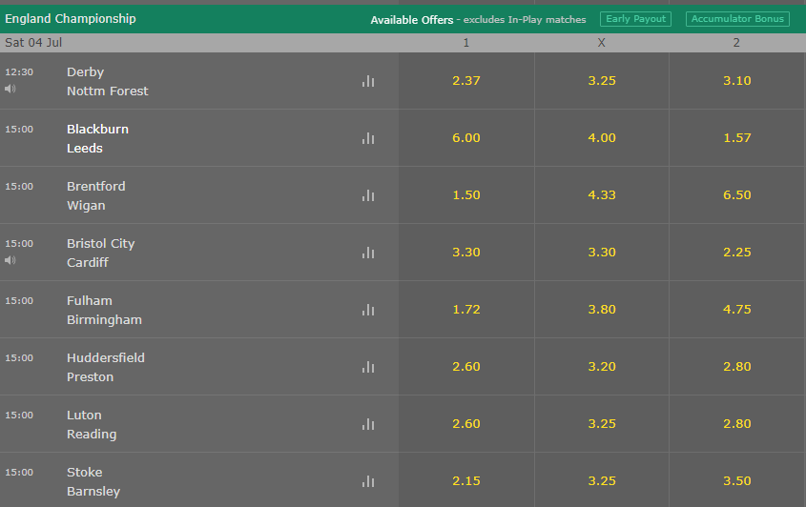Click the England Championship header
The width and height of the screenshot is (806, 507).
pyautogui.click(x=71, y=19)
